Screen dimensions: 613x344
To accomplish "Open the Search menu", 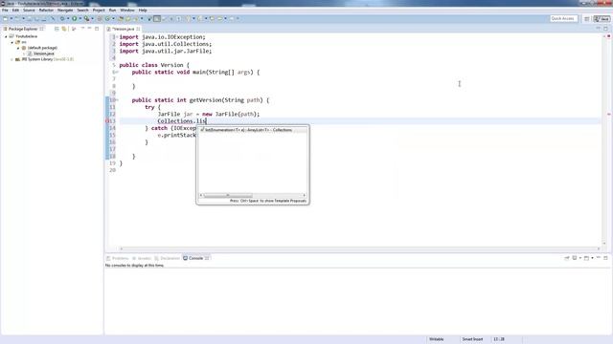I will coord(82,11).
